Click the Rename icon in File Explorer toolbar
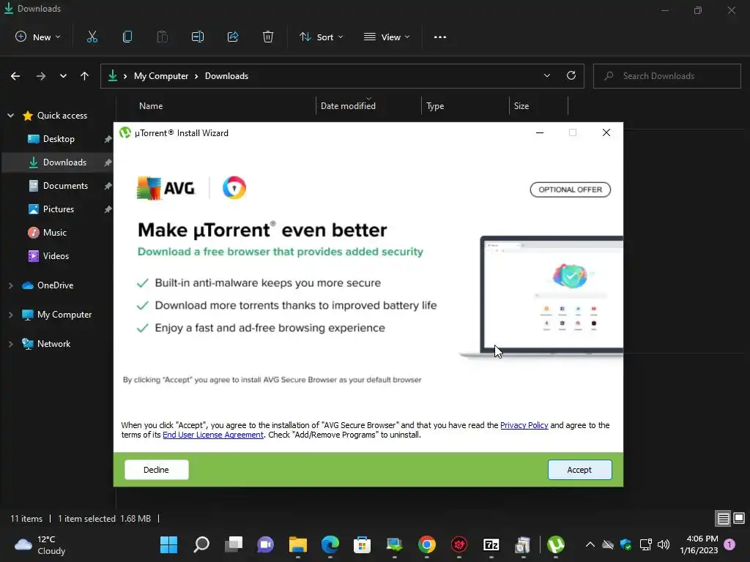750x562 pixels. coord(198,37)
